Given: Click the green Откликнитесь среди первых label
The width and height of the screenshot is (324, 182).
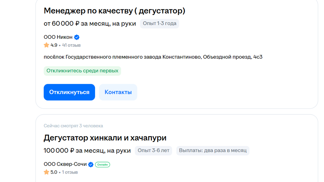Looking at the screenshot, I should coord(82,71).
